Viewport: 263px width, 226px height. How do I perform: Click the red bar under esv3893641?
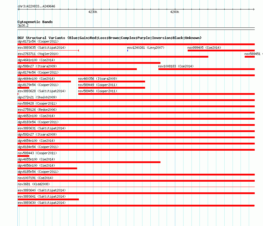coord(48,199)
